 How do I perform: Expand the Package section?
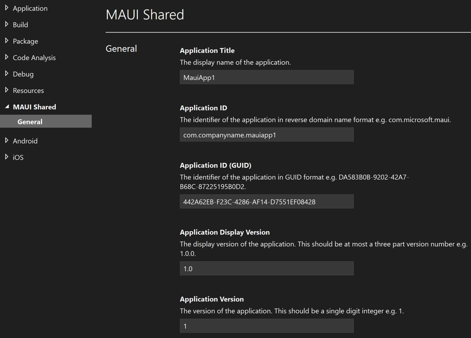click(6, 41)
